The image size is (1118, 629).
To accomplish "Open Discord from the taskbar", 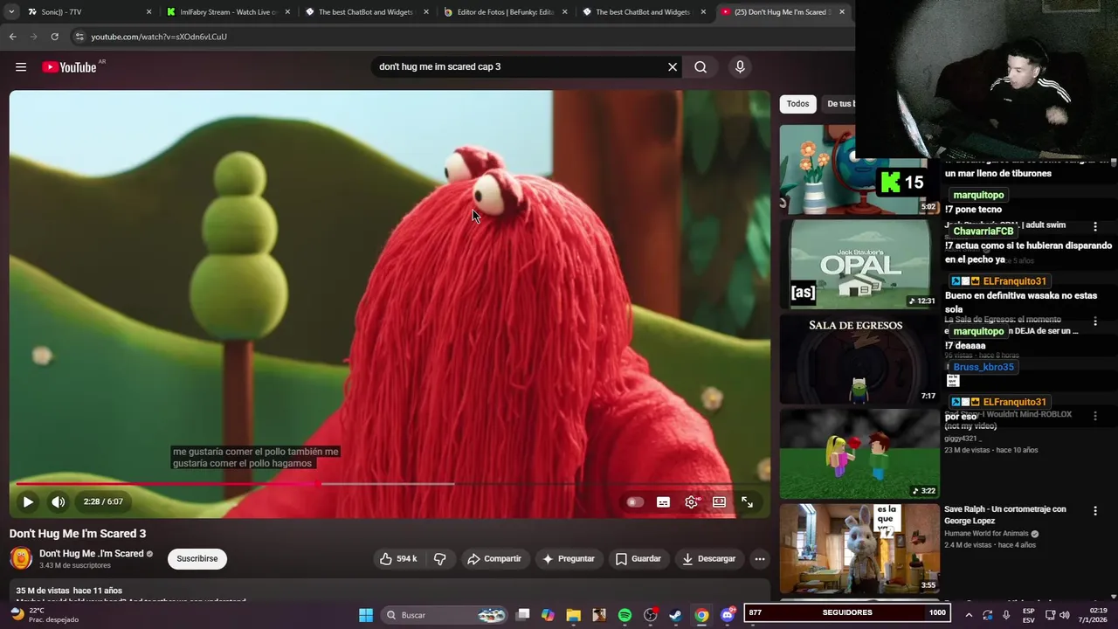I will [728, 615].
